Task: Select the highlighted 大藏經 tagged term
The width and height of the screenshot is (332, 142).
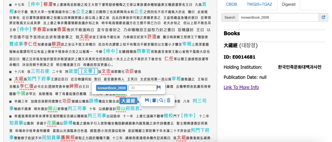Action: tap(129, 101)
